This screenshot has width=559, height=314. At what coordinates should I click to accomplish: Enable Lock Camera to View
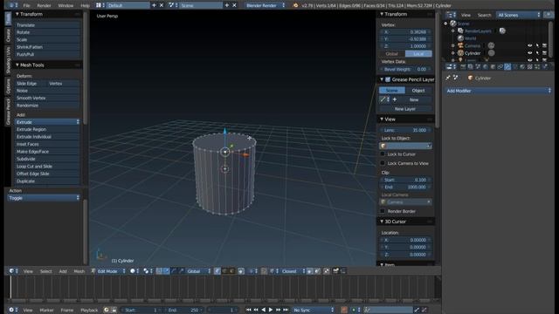383,163
